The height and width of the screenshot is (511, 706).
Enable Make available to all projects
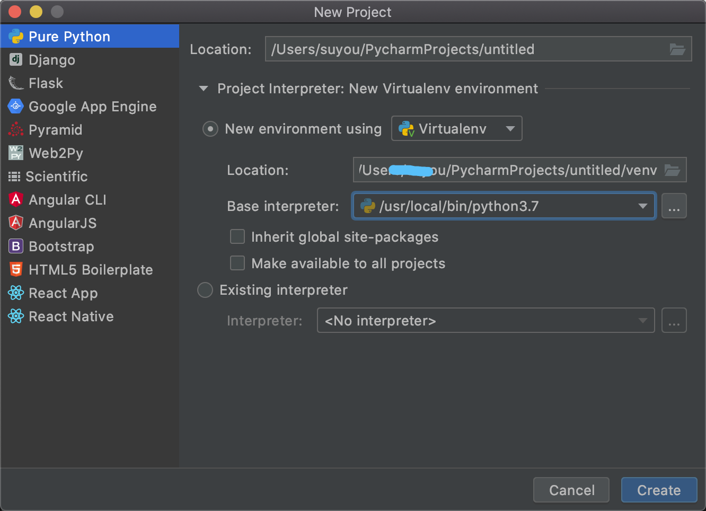(237, 263)
